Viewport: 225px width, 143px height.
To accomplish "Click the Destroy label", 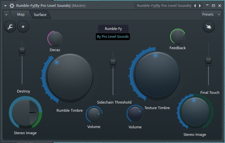I will tap(23, 91).
